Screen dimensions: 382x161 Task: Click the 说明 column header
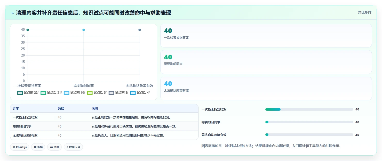click(x=95, y=109)
